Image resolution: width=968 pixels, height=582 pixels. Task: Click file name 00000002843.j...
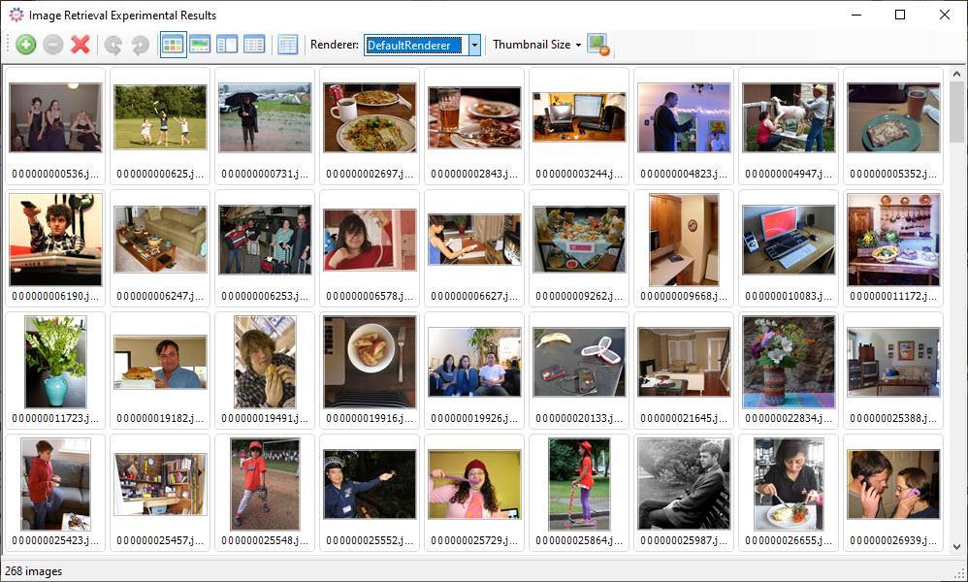point(474,174)
